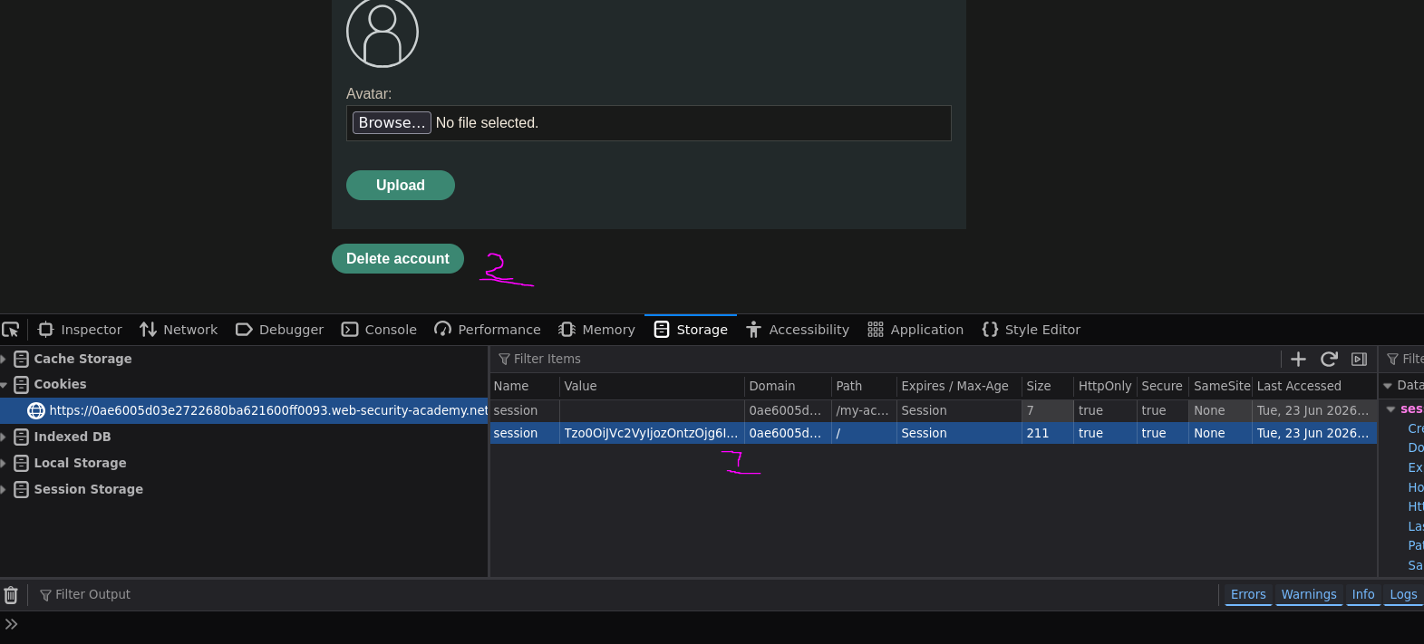The image size is (1424, 644).
Task: Add a new cookie with plus icon
Action: pyautogui.click(x=1298, y=359)
